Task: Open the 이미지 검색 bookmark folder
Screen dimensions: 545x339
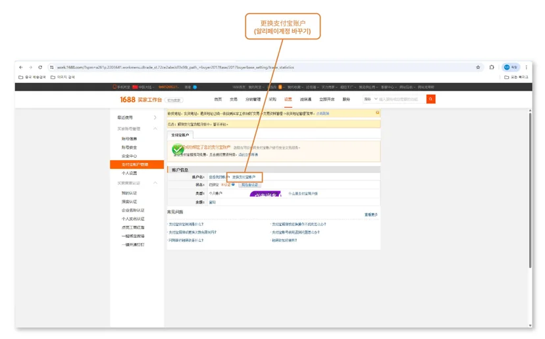Action: tap(63, 77)
